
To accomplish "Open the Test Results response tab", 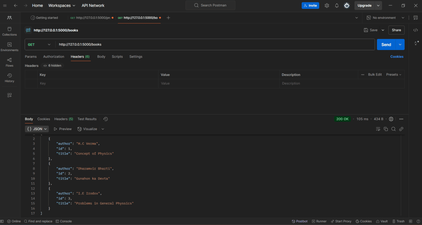I will (87, 119).
